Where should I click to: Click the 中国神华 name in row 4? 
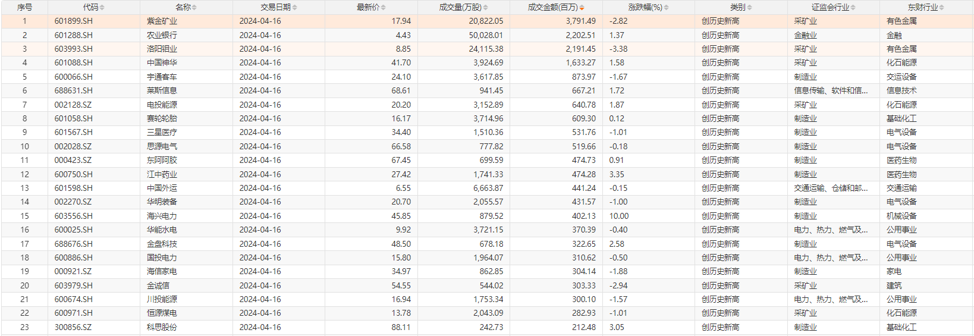click(162, 62)
